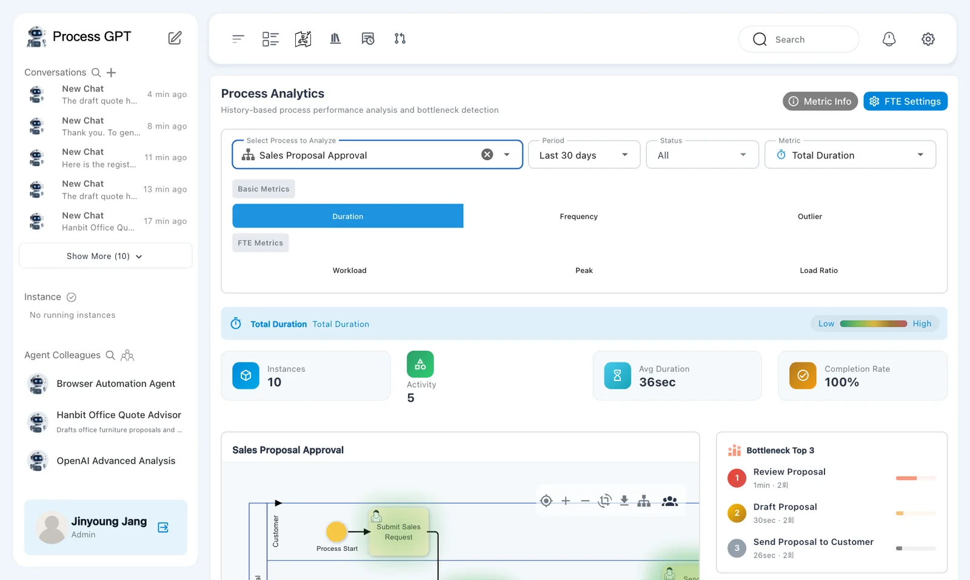Open FTE Settings
The height and width of the screenshot is (580, 970).
[906, 101]
